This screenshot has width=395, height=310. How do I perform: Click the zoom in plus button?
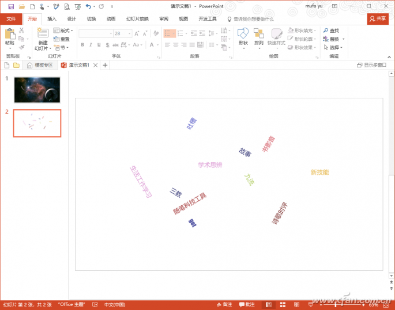(x=363, y=305)
